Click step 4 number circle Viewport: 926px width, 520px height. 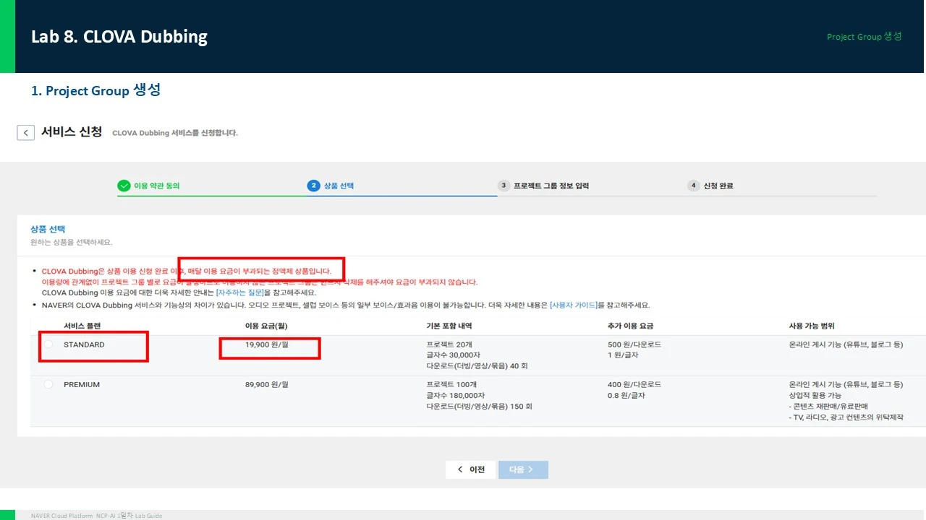(693, 186)
